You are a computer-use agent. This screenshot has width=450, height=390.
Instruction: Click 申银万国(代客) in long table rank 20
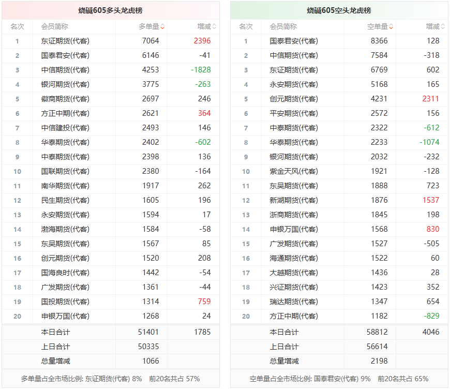pyautogui.click(x=65, y=316)
